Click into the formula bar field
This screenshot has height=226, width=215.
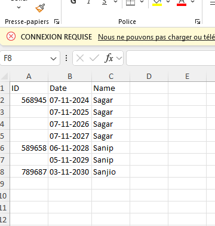click(x=171, y=58)
